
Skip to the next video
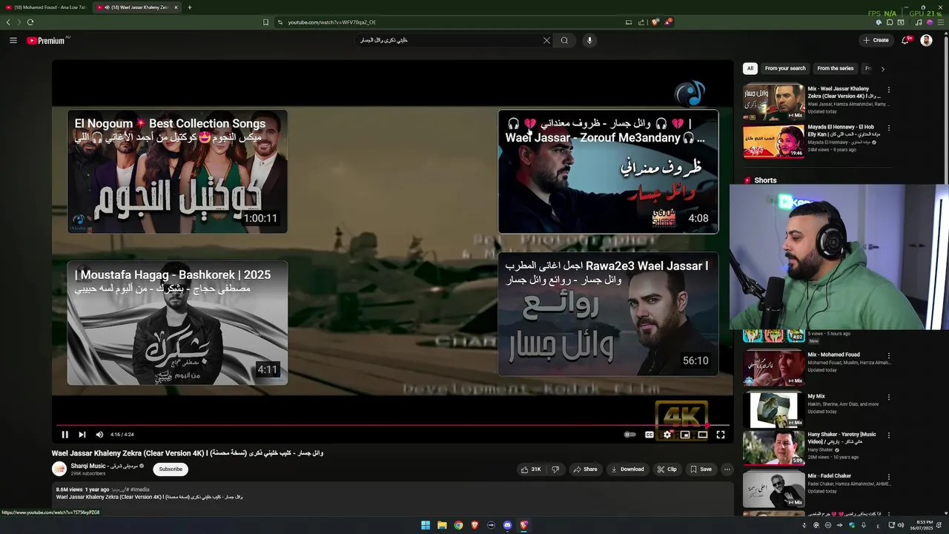(82, 435)
